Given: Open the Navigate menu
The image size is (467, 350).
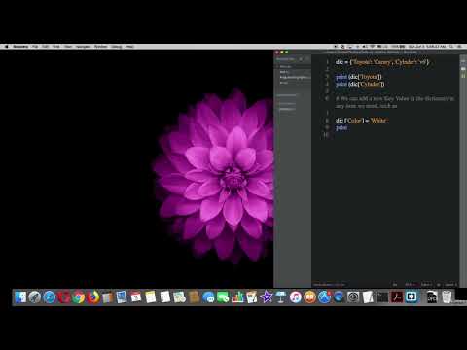Looking at the screenshot, I should [x=83, y=47].
